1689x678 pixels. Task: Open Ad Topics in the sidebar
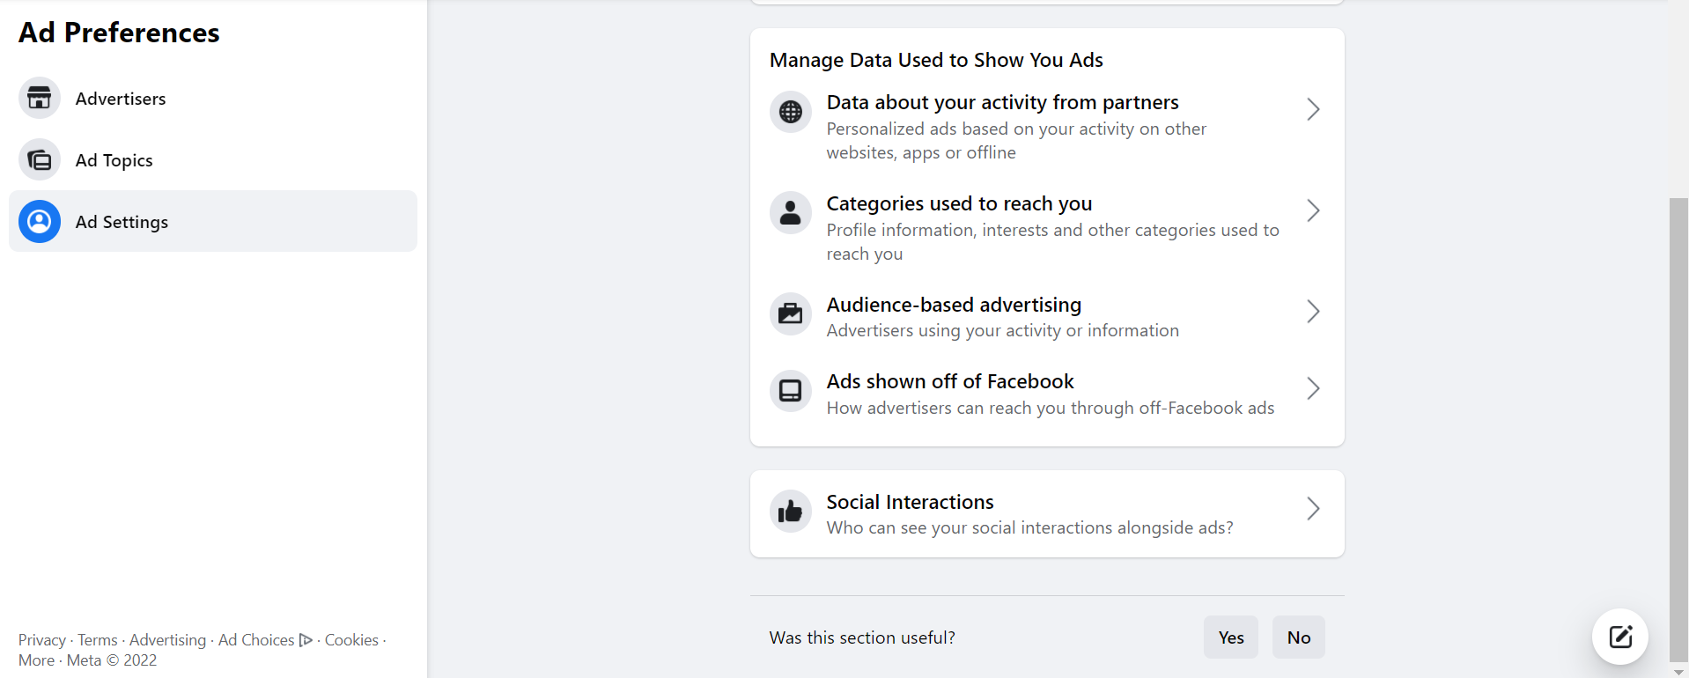(x=213, y=160)
